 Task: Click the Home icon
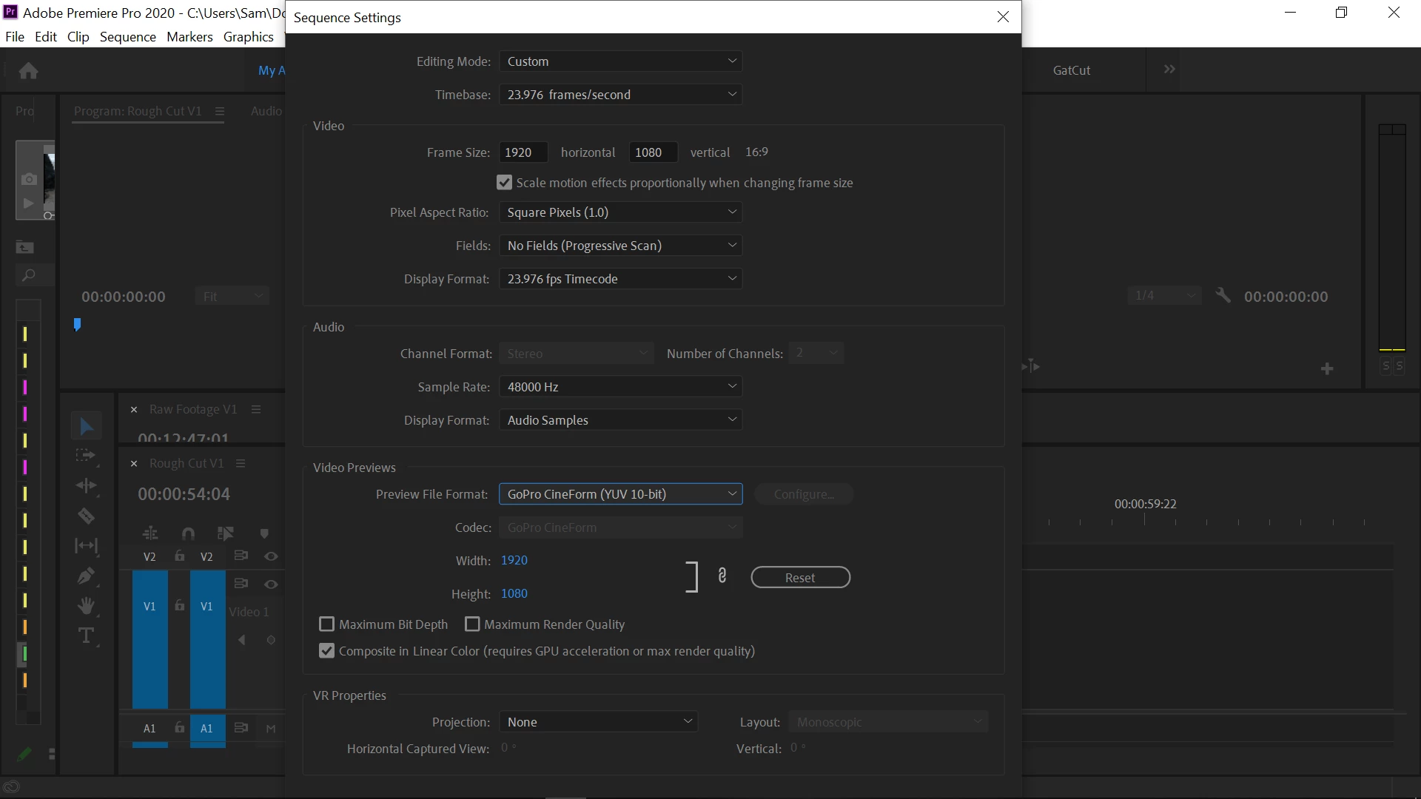29,70
